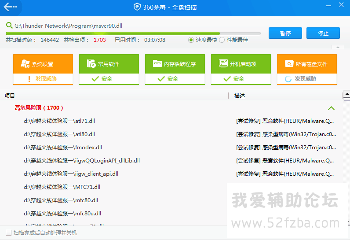The width and height of the screenshot is (350, 240).
Task: Click the scanning path G:\Thunder Network\Program\msvcr90.dll
Action: pyautogui.click(x=68, y=26)
